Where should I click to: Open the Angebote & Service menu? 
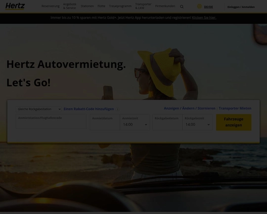(x=70, y=6)
